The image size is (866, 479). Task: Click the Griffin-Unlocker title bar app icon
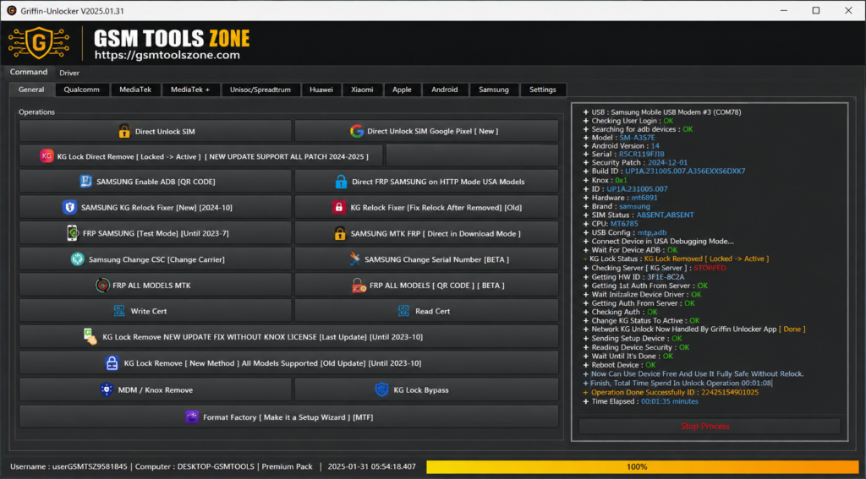pos(11,10)
